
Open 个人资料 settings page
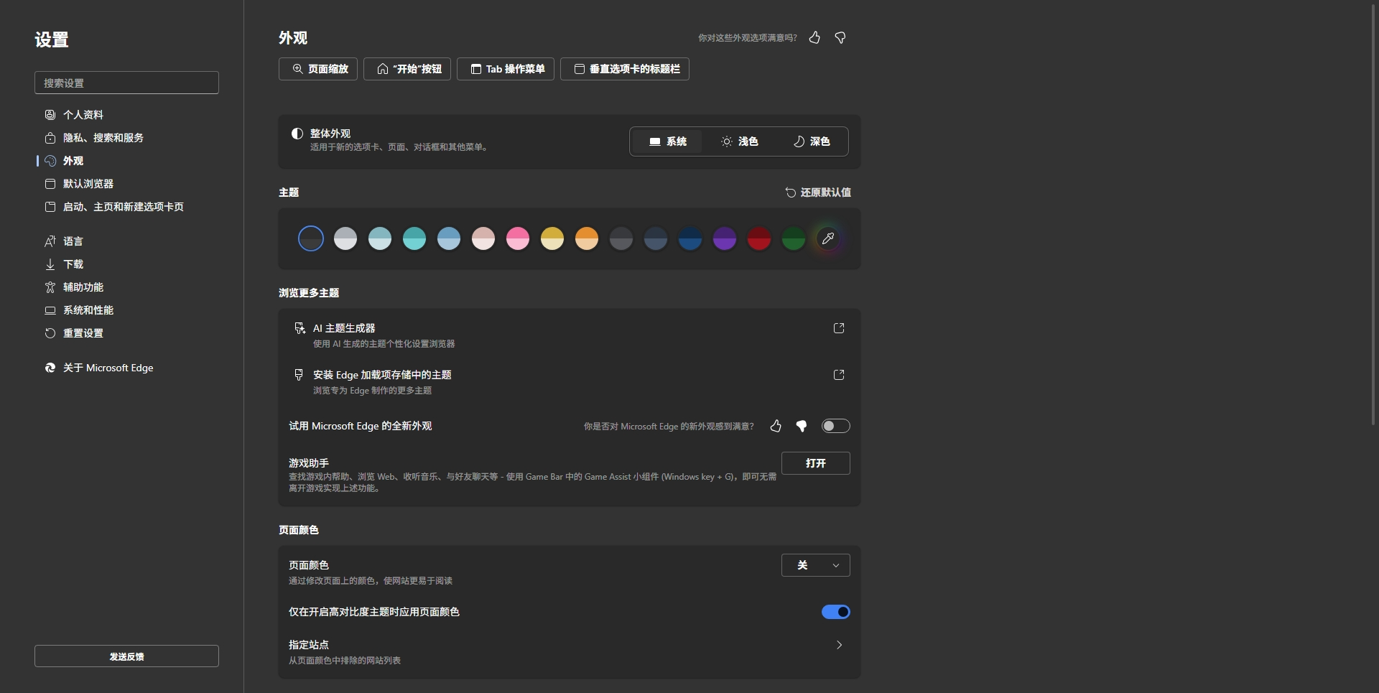(x=83, y=115)
